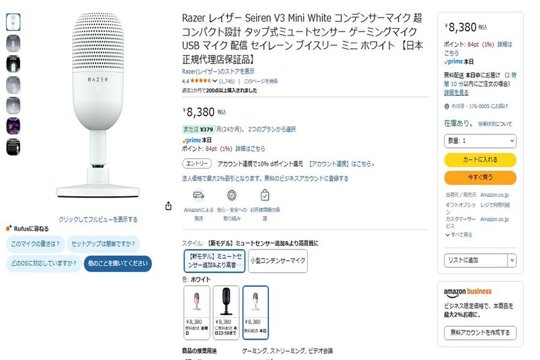Click the 今すぐ買う button
This screenshot has height=360, width=540.
480,178
